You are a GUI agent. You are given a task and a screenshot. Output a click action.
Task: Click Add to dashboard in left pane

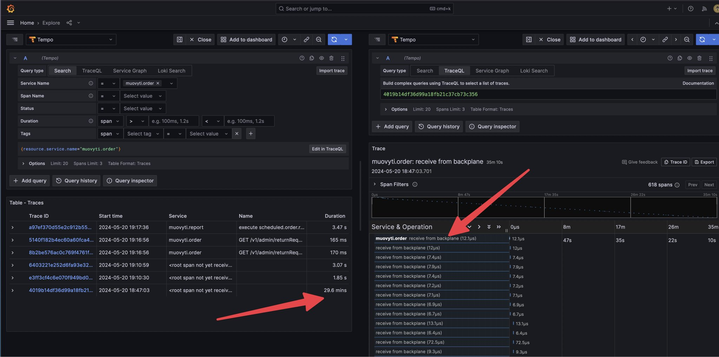pos(246,40)
